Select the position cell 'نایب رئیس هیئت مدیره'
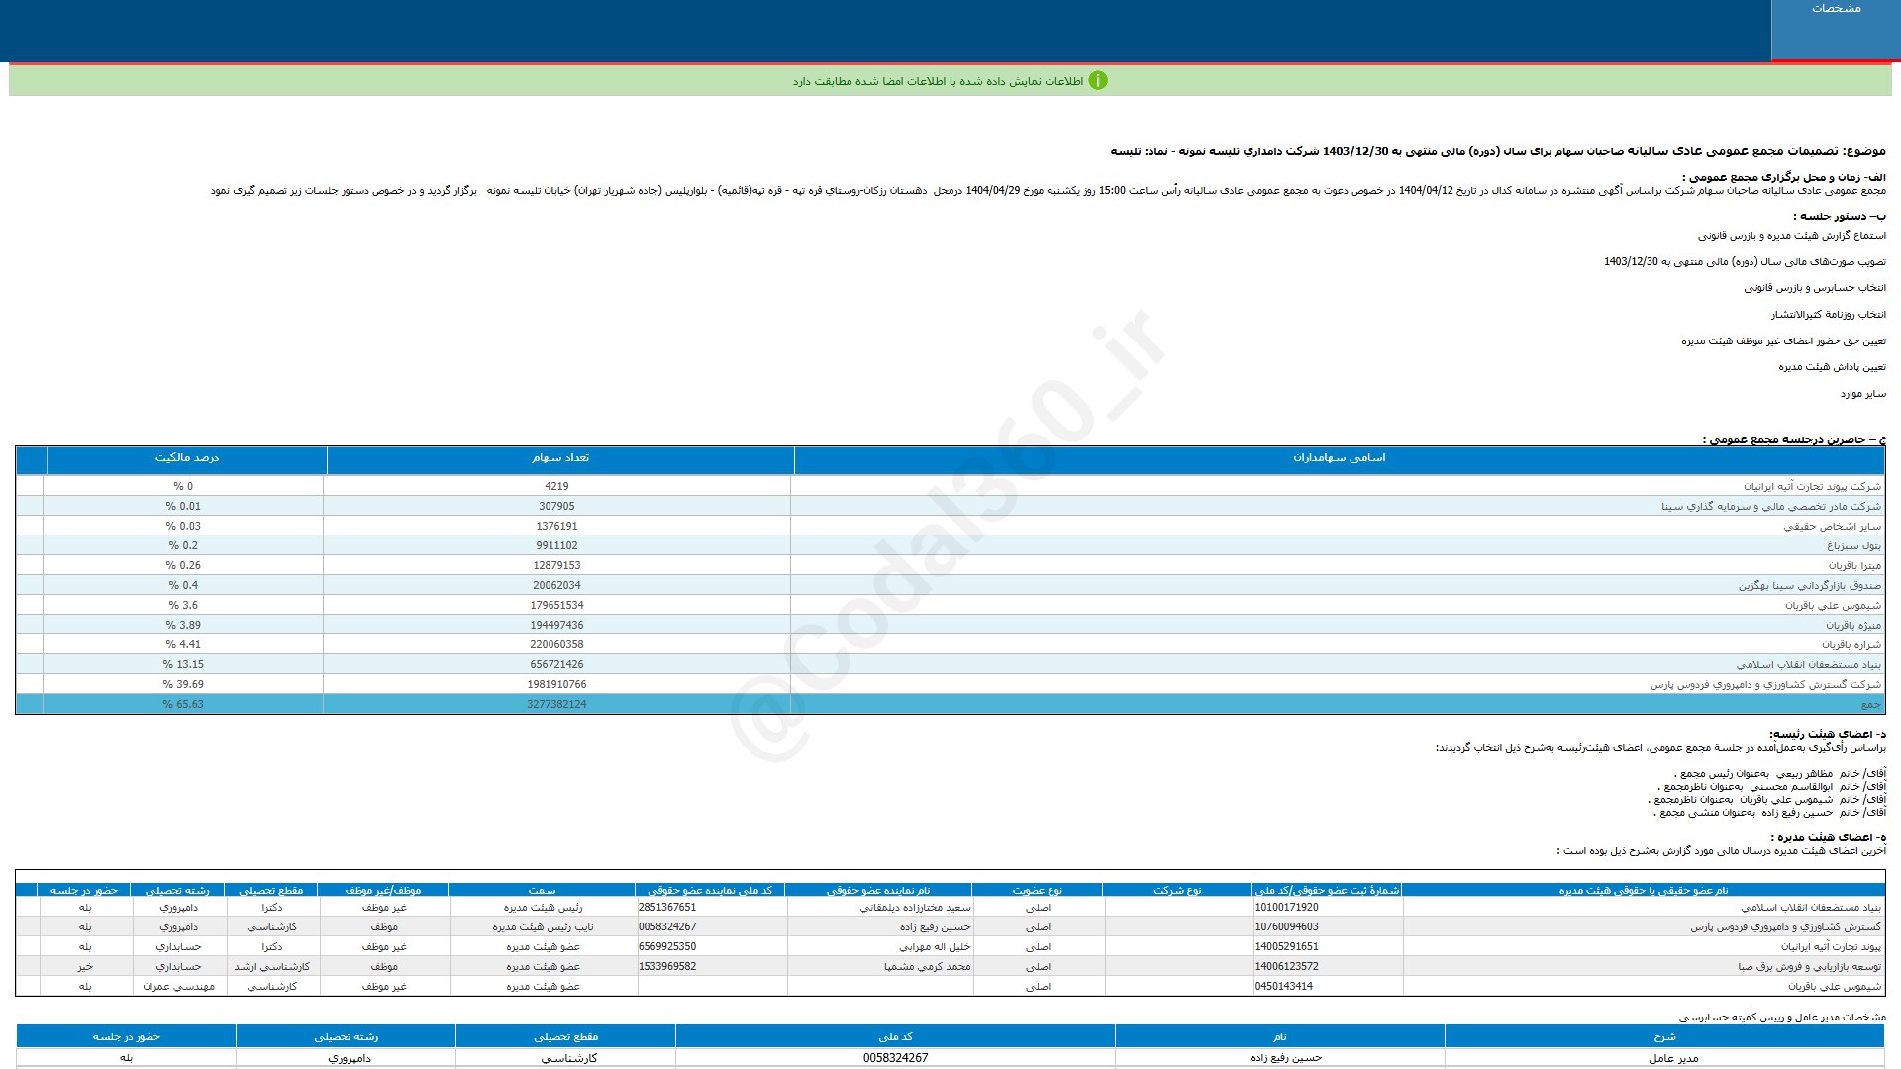The image size is (1901, 1069). (543, 926)
